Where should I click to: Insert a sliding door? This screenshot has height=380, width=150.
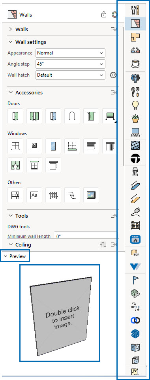coord(91,116)
